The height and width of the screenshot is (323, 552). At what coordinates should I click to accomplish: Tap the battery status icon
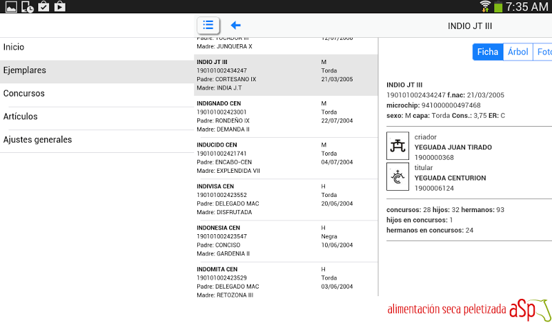coord(500,7)
